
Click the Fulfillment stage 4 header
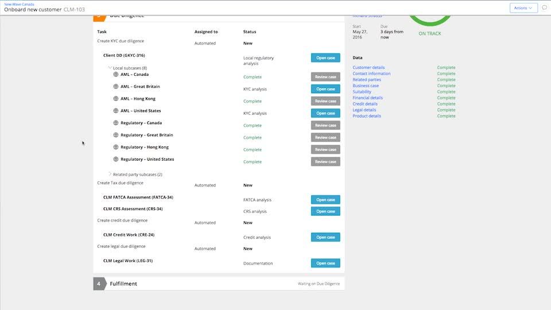coord(123,284)
